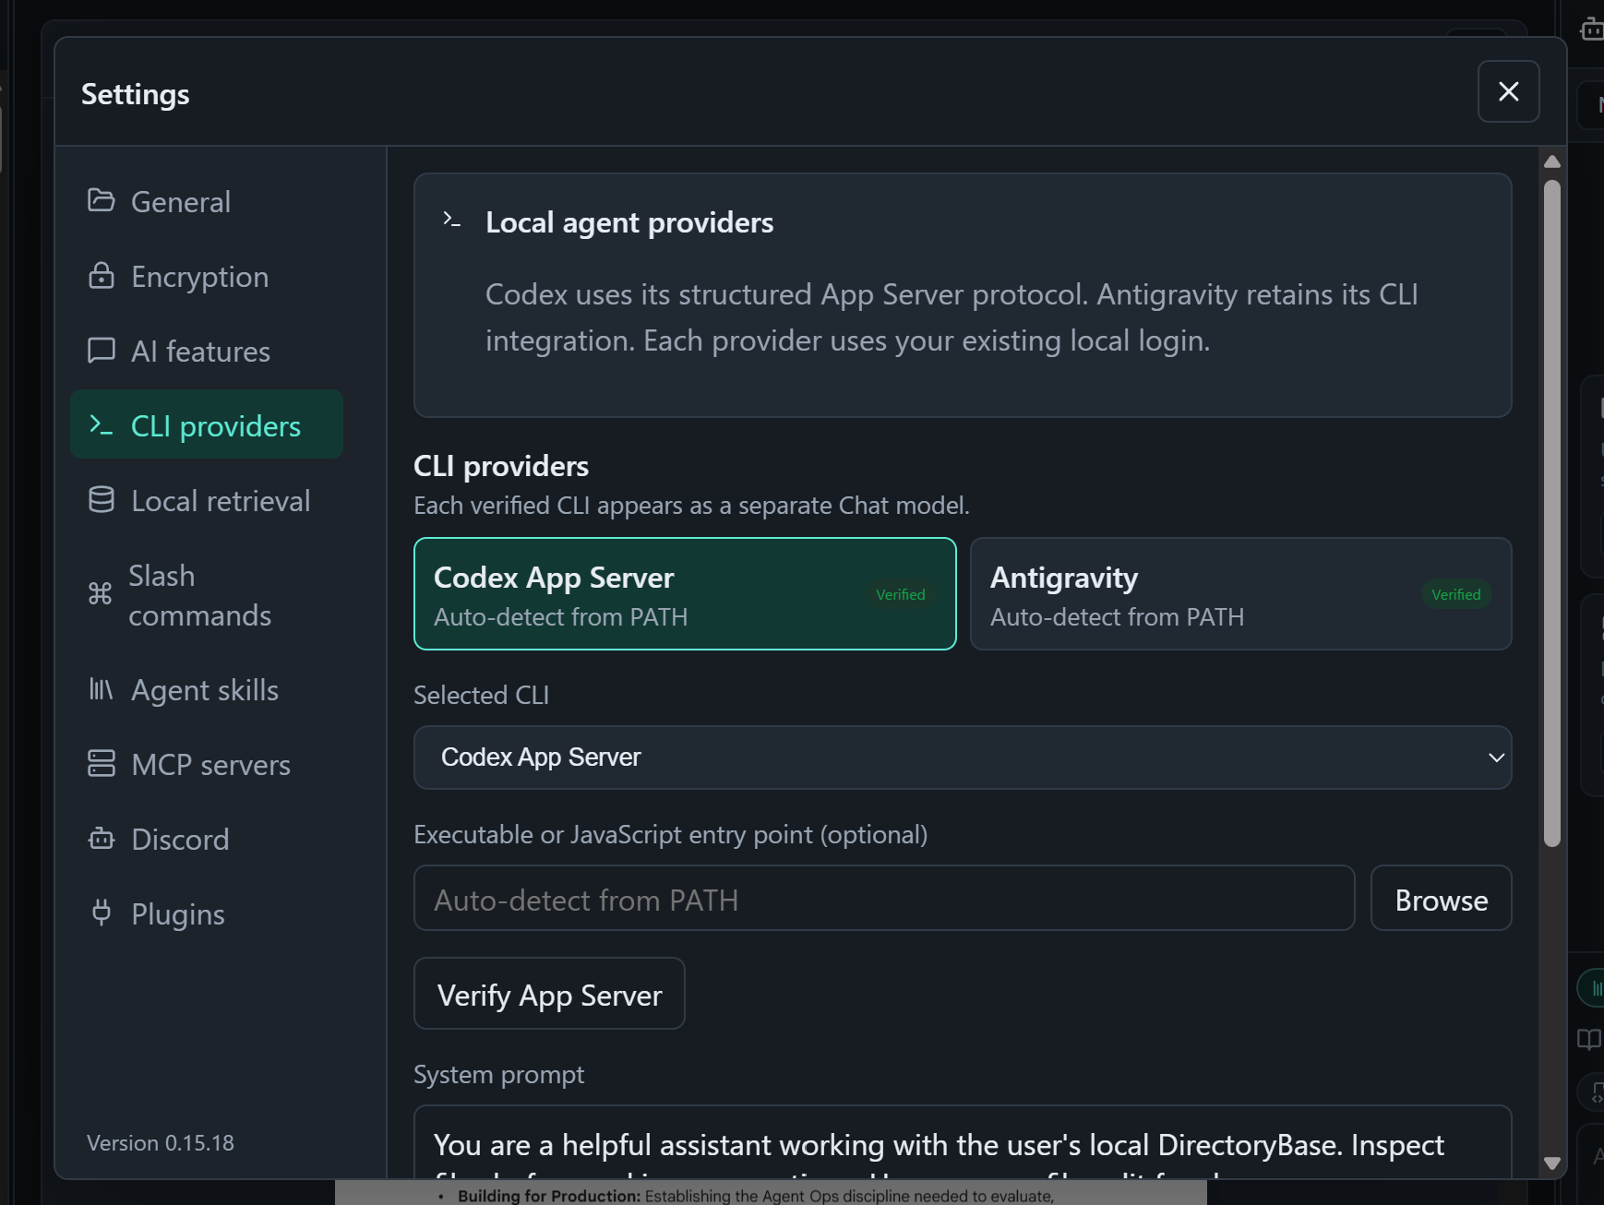This screenshot has height=1205, width=1604.
Task: Close the Settings dialog with the X button
Action: click(x=1508, y=91)
